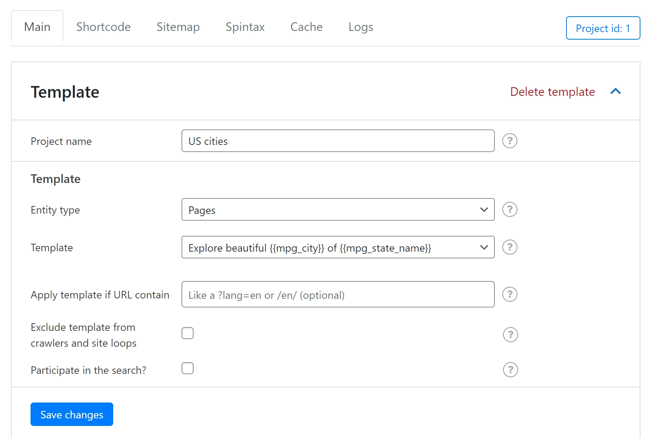Open help icon for Project name
651x438 pixels.
click(x=509, y=141)
